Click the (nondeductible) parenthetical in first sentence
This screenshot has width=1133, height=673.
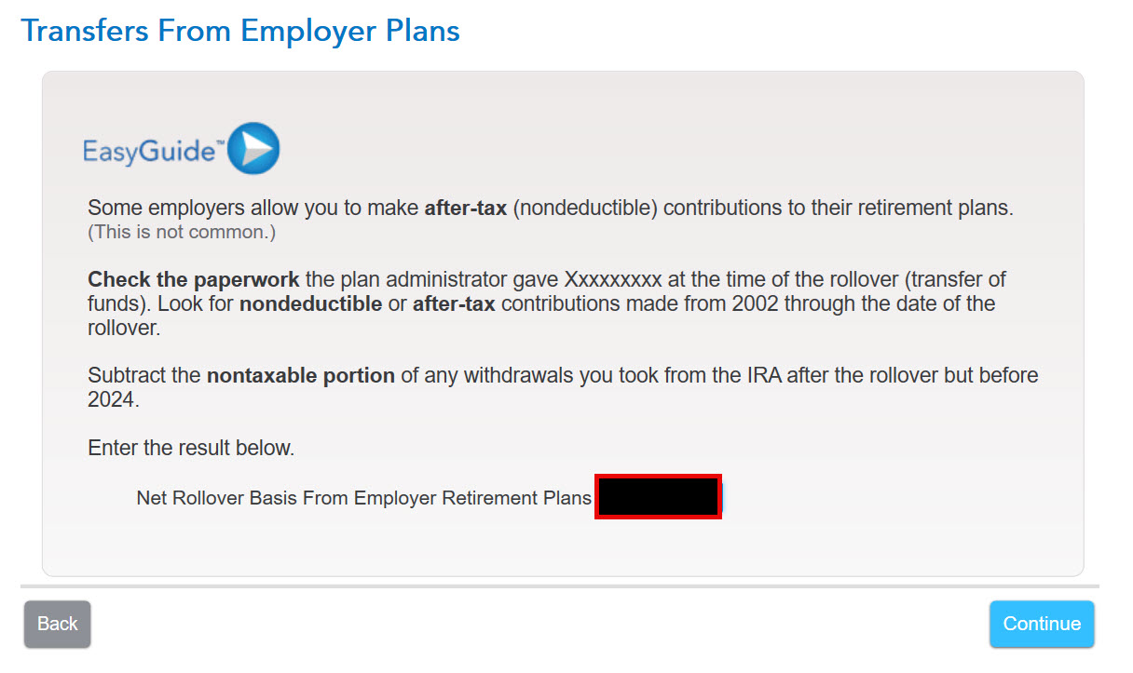tap(585, 208)
